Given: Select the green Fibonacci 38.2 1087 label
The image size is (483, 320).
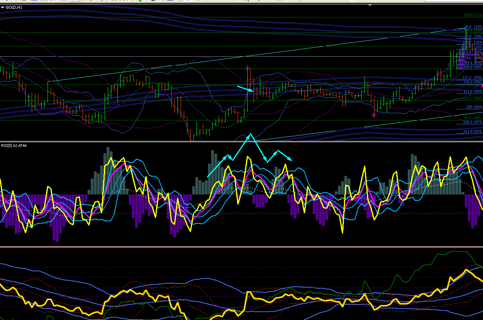Looking at the screenshot, I should point(473,98).
